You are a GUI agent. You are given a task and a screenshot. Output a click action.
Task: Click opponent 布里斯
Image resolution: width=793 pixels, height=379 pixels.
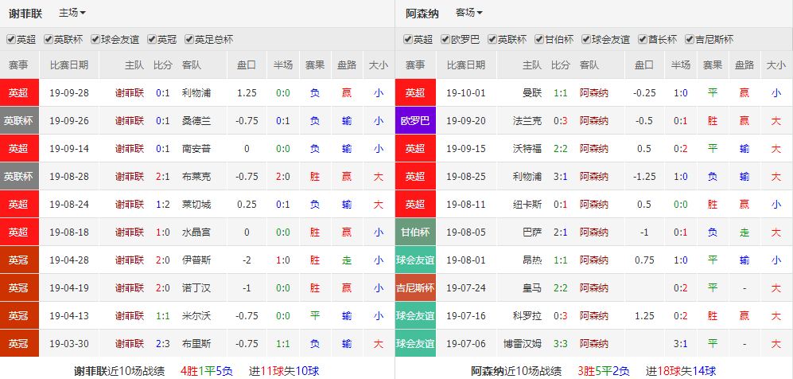click(196, 344)
